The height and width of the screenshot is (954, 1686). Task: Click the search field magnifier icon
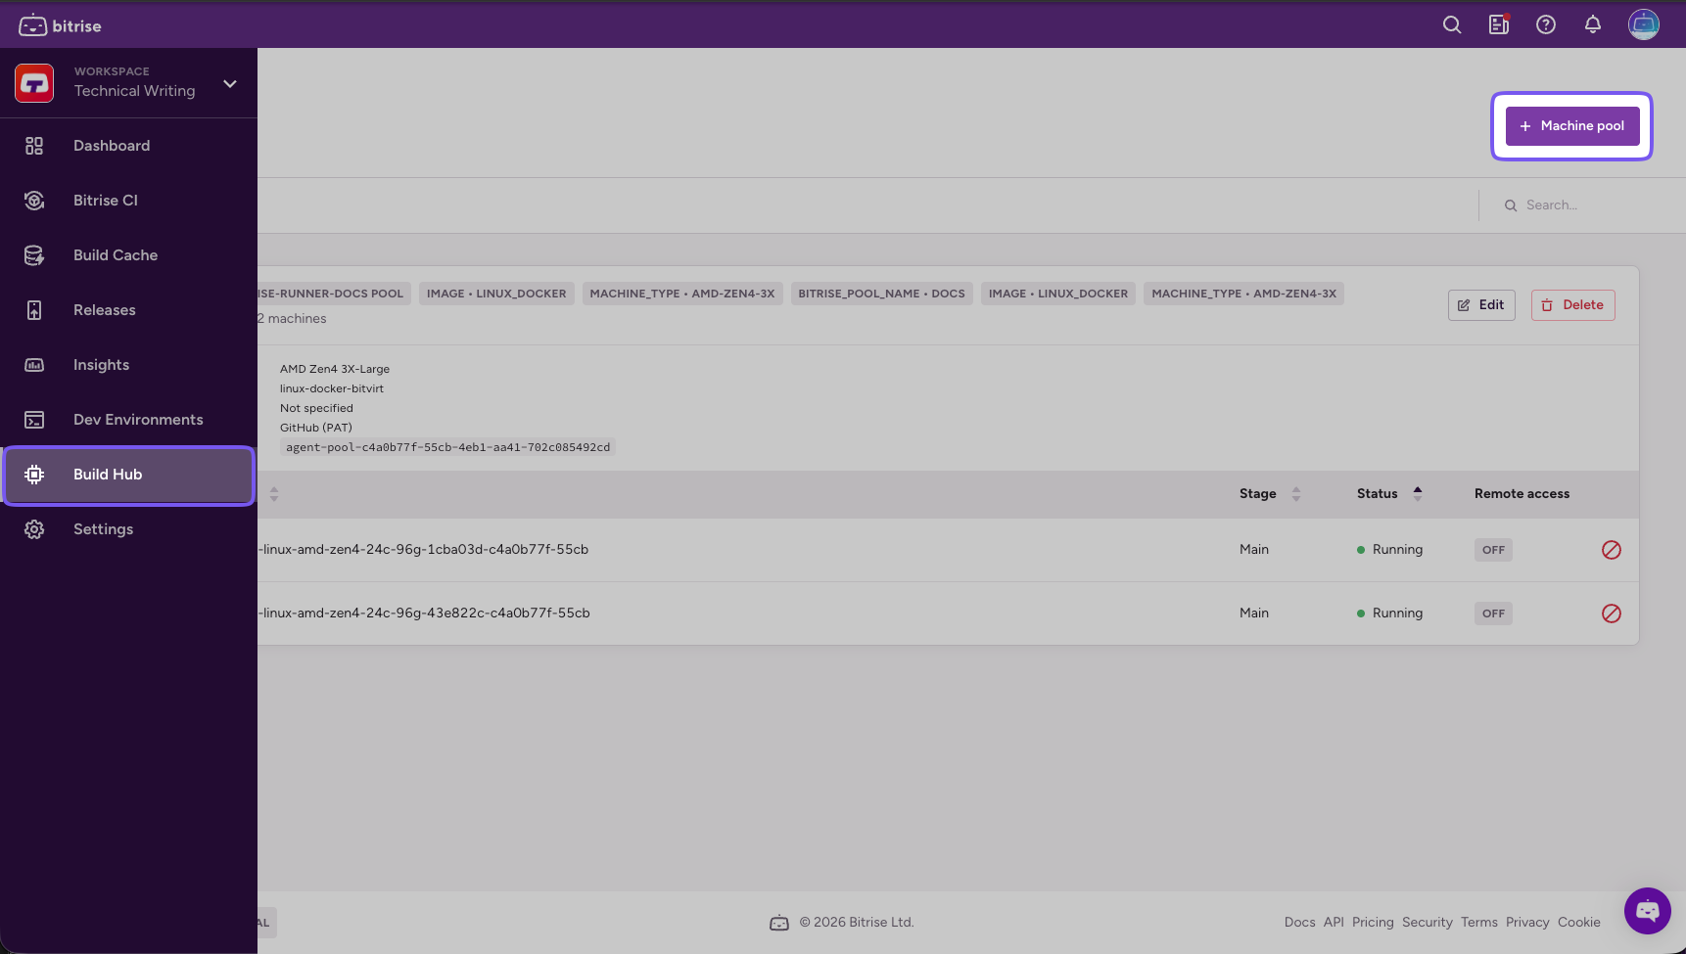click(1511, 205)
